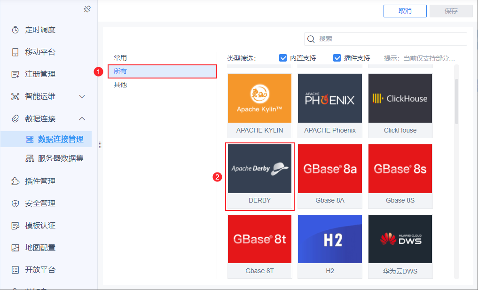This screenshot has height=290, width=478.
Task: Select the GBase 8s logo tile
Action: [x=400, y=169]
